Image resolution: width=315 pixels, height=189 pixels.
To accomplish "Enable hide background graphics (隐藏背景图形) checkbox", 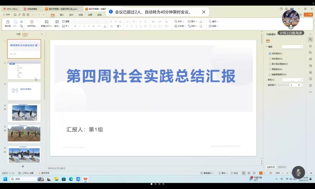I will 270,74.
